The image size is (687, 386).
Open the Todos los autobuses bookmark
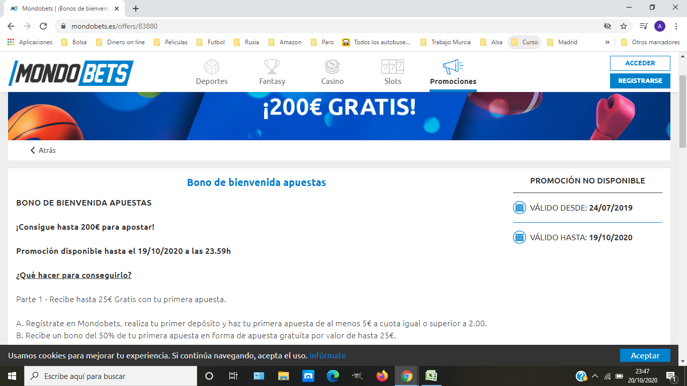tap(376, 42)
